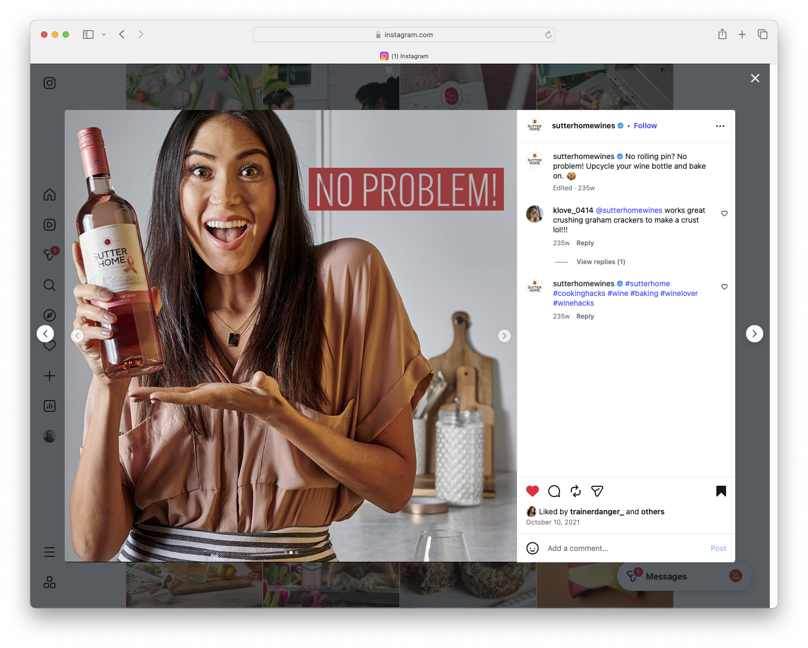The height and width of the screenshot is (648, 808).
Task: Click repost icon under post
Action: coord(576,491)
